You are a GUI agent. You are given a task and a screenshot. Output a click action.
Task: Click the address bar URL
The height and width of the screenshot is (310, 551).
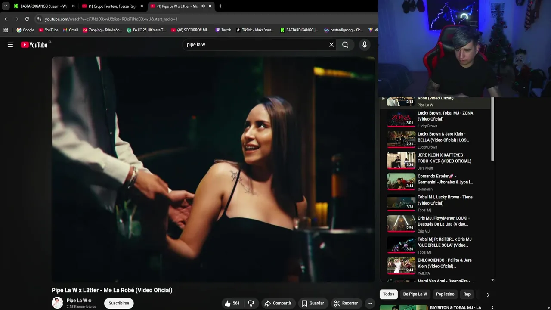tap(111, 19)
